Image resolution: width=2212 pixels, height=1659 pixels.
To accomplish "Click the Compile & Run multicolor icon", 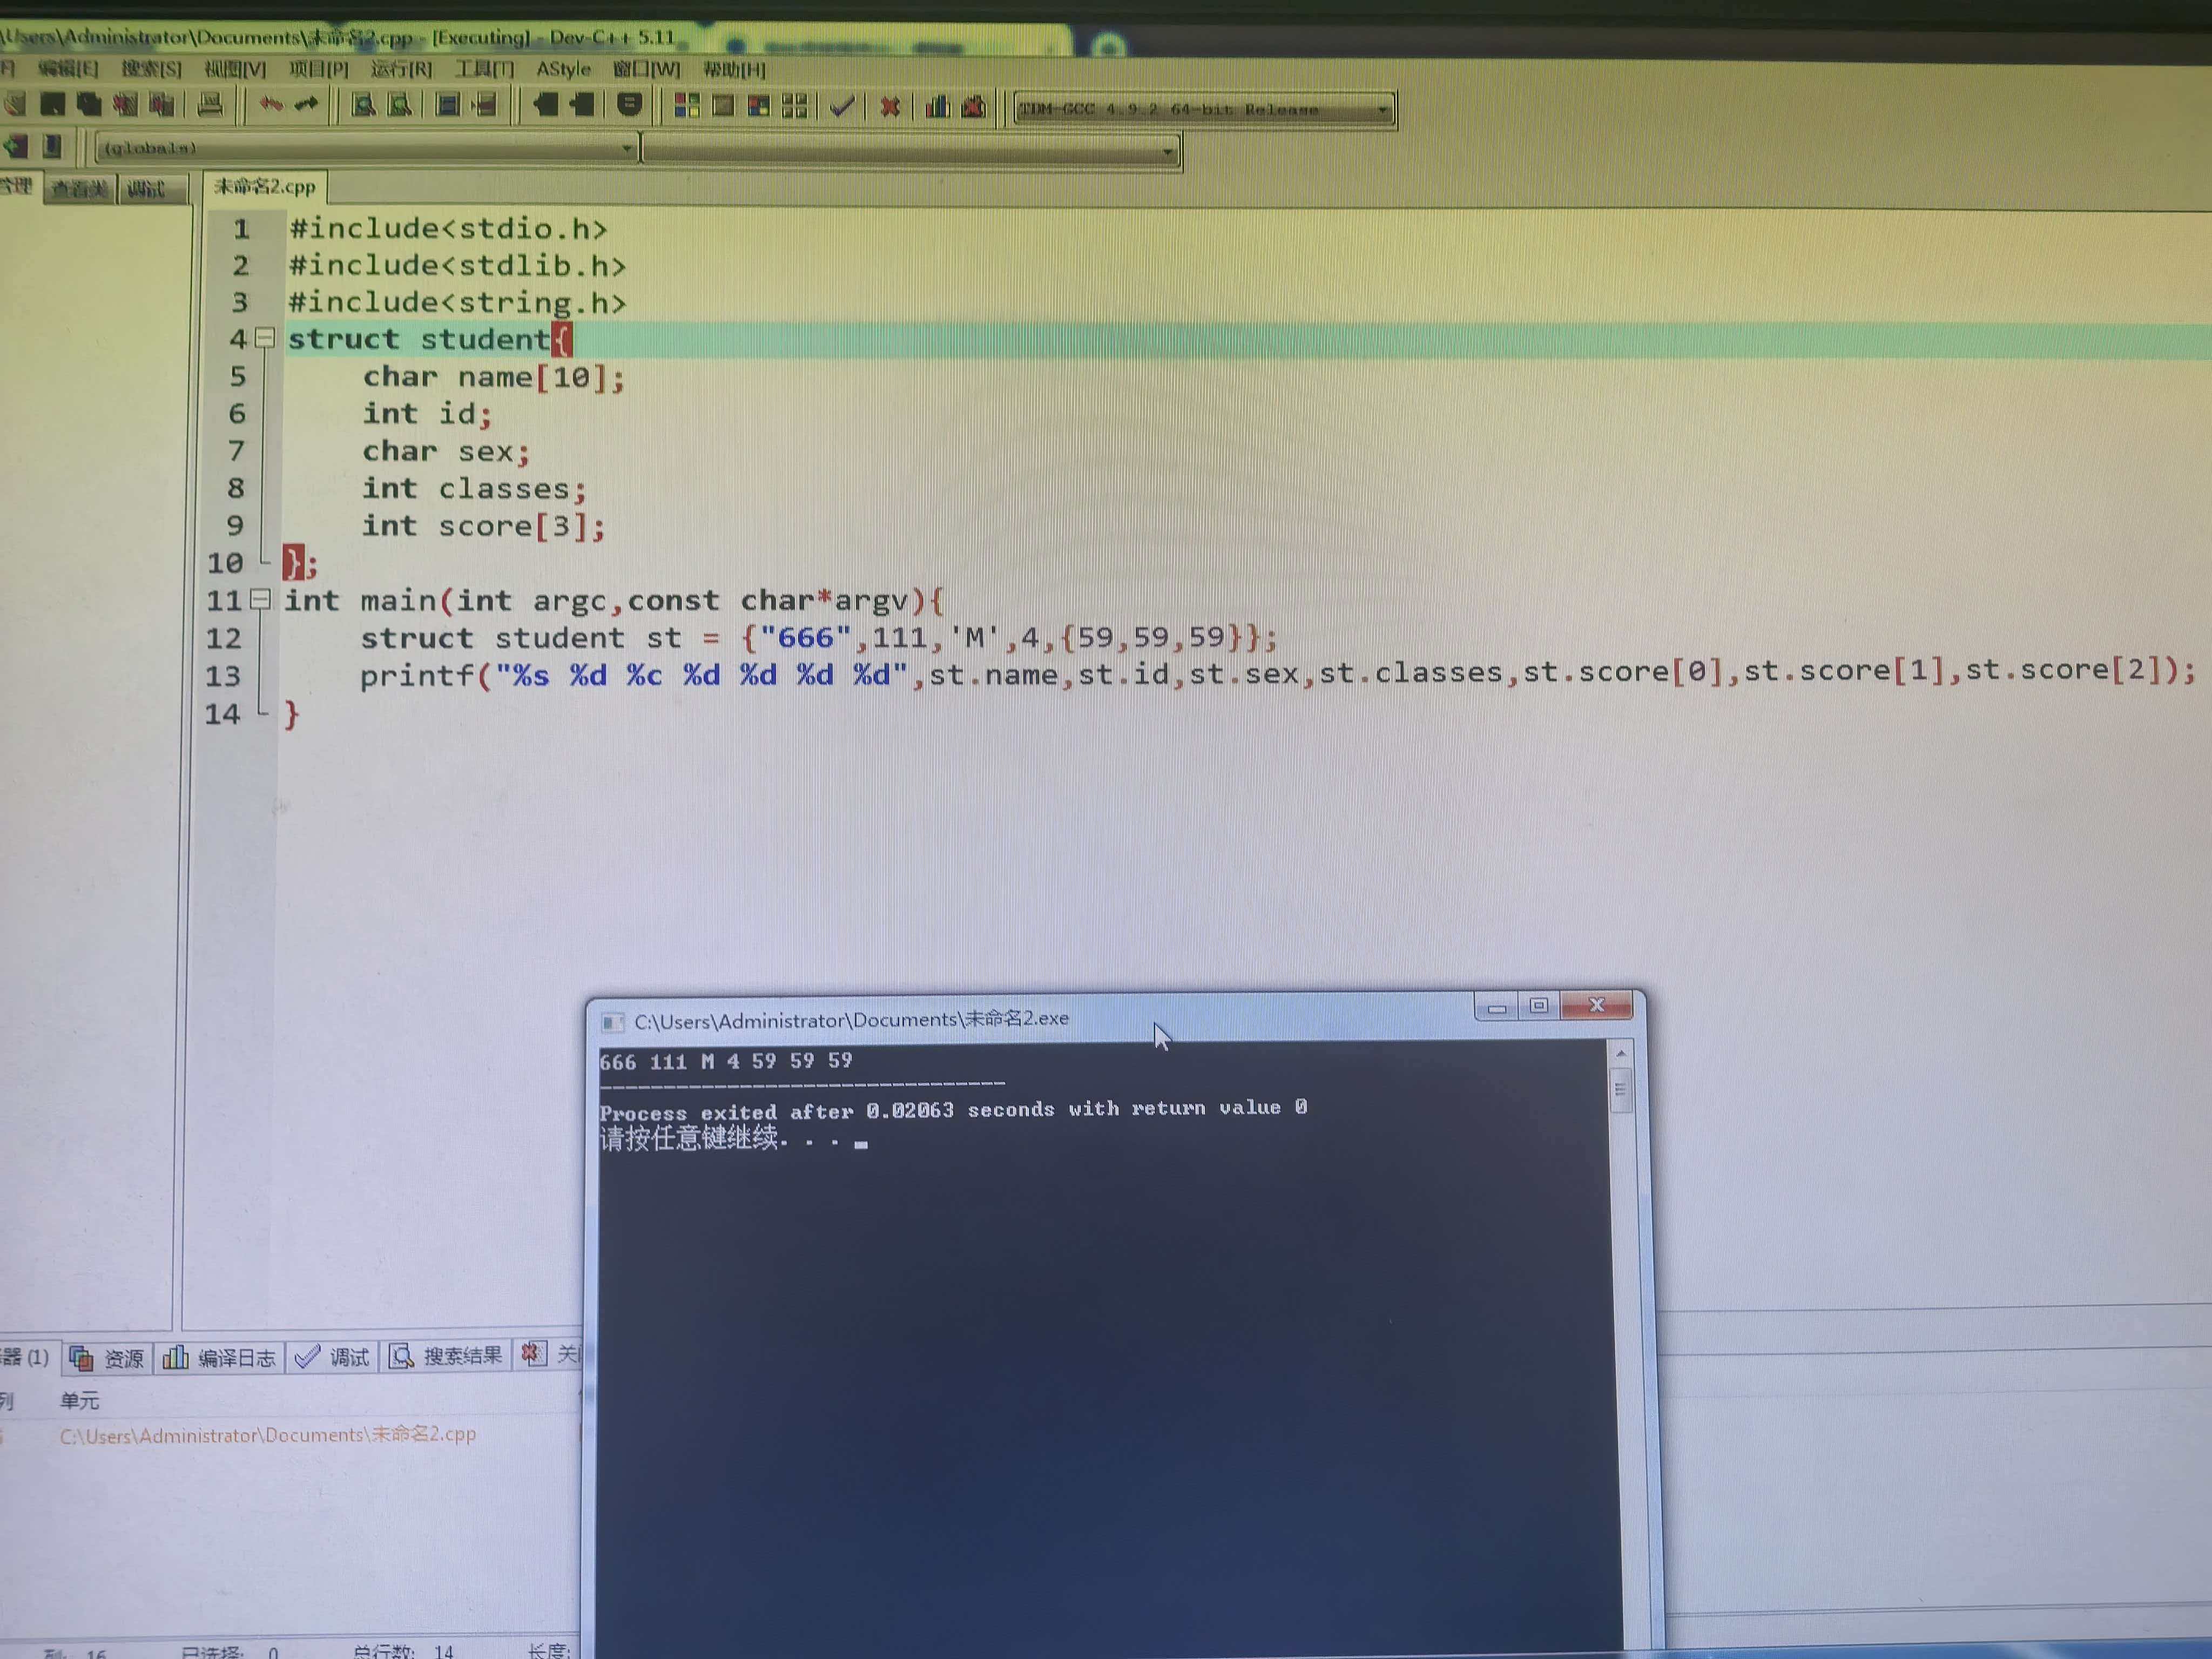I will tap(759, 106).
